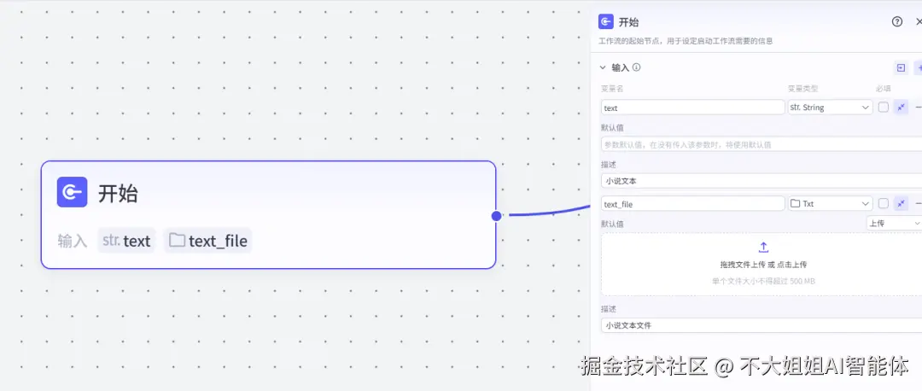Open the 上传 mode dropdown

894,224
